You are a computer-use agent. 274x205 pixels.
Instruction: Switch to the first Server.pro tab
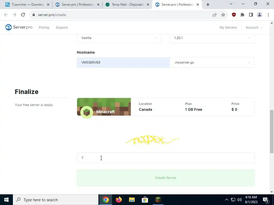77,5
